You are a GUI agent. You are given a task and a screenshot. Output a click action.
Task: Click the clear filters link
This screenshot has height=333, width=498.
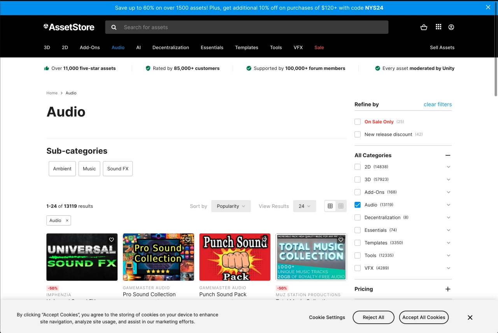coord(438,104)
